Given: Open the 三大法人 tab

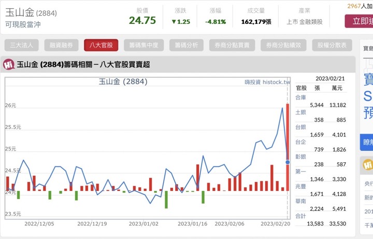Looking at the screenshot, I should 21,45.
